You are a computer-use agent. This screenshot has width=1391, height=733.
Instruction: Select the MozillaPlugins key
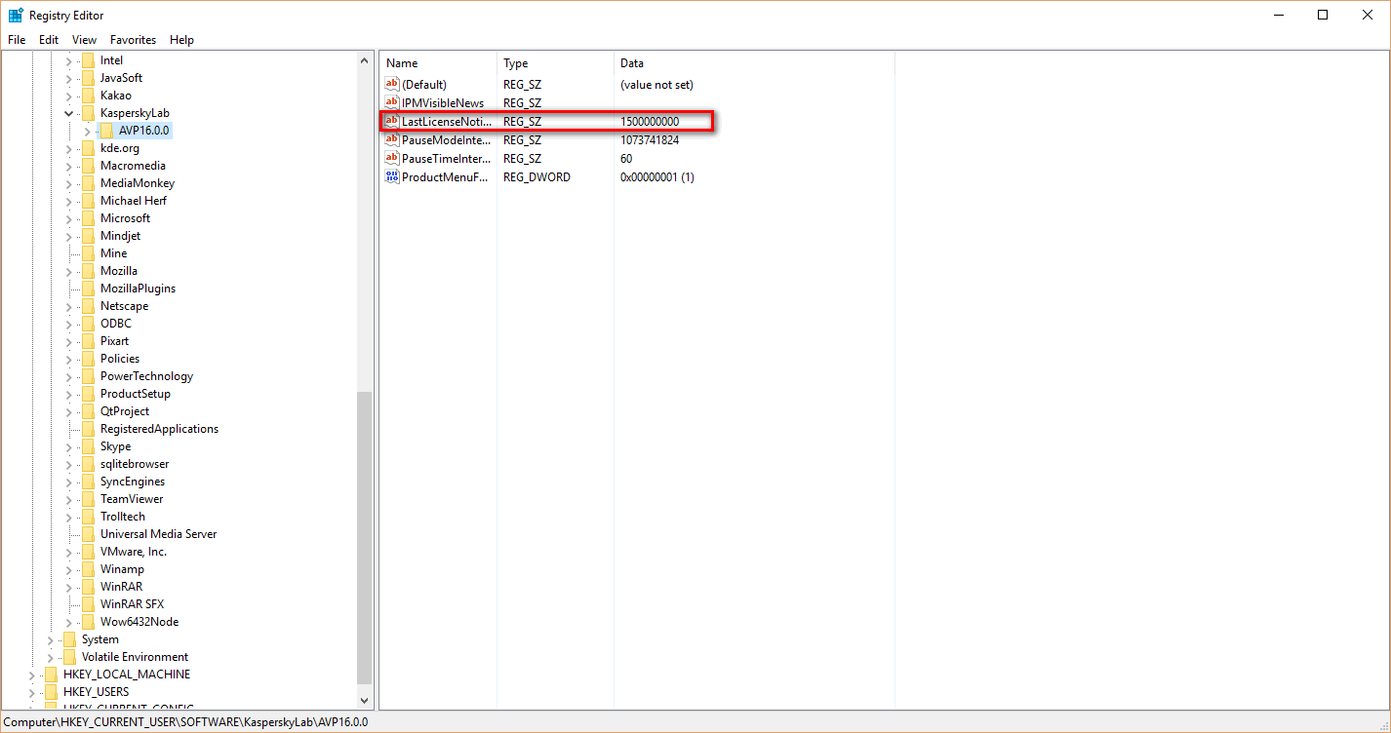(x=138, y=289)
